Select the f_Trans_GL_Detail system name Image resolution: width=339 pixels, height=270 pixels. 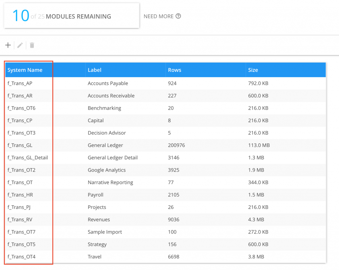click(28, 158)
